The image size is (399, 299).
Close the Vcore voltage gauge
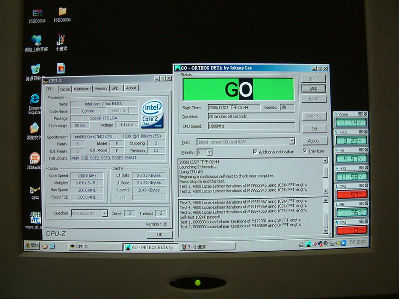pos(365,114)
